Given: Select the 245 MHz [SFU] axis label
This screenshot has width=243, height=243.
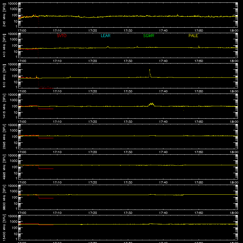Looking at the screenshot, I should point(4,15).
